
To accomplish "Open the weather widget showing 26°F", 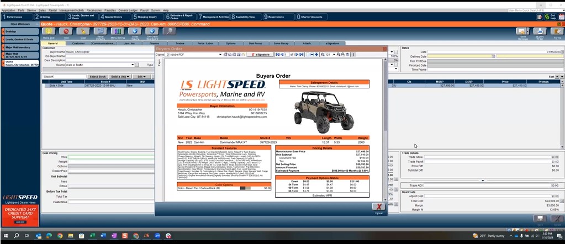I will click(x=488, y=236).
